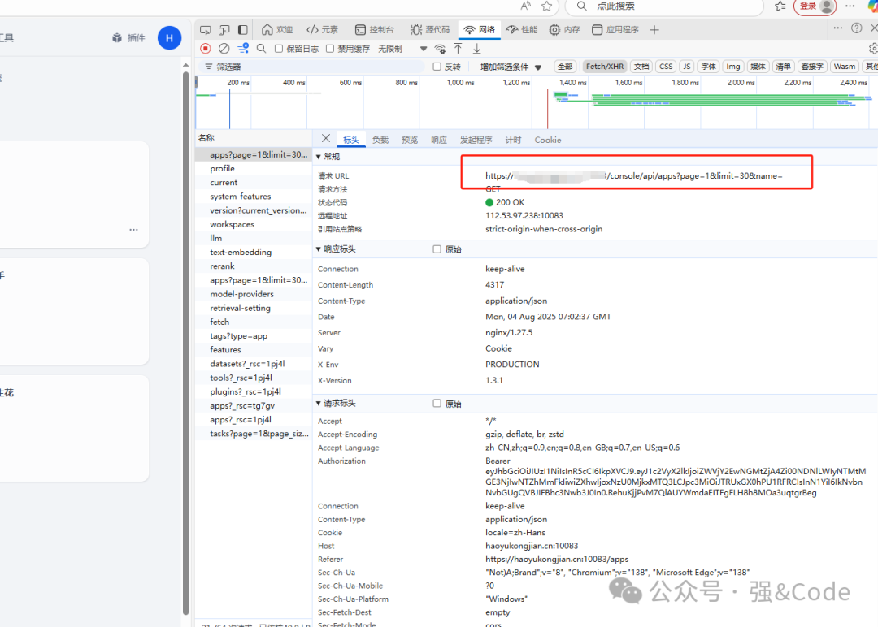The width and height of the screenshot is (878, 627).
Task: Click browser read aloud icon
Action: coord(525,6)
